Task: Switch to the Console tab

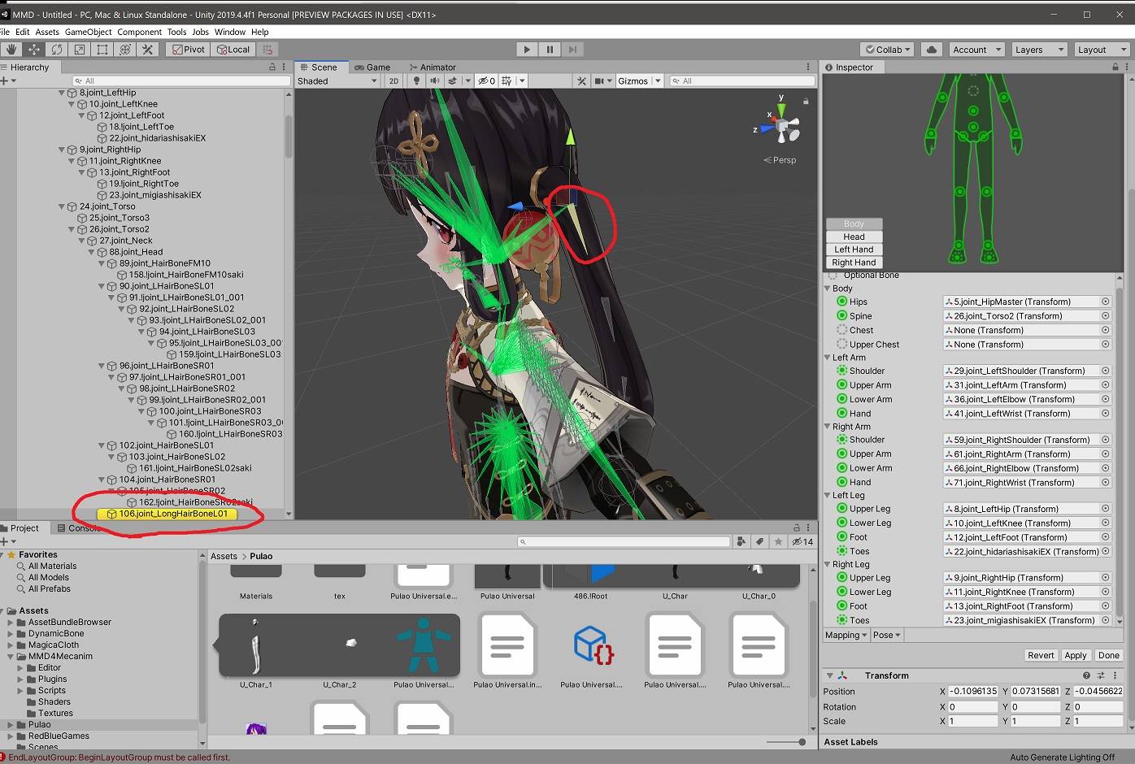Action: 78,528
